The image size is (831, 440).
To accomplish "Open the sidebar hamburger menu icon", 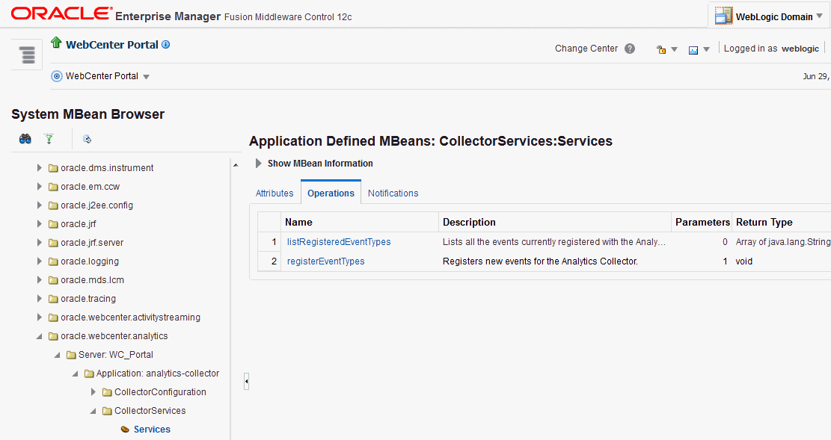I will click(27, 54).
